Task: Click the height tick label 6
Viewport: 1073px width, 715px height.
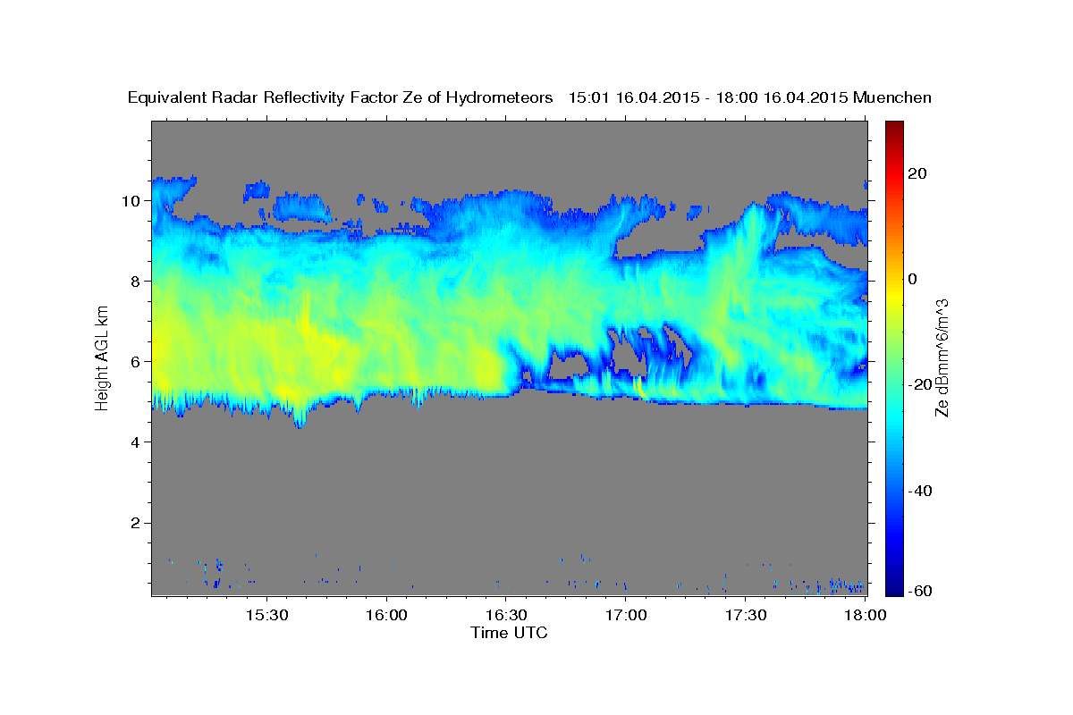Action: pyautogui.click(x=136, y=361)
